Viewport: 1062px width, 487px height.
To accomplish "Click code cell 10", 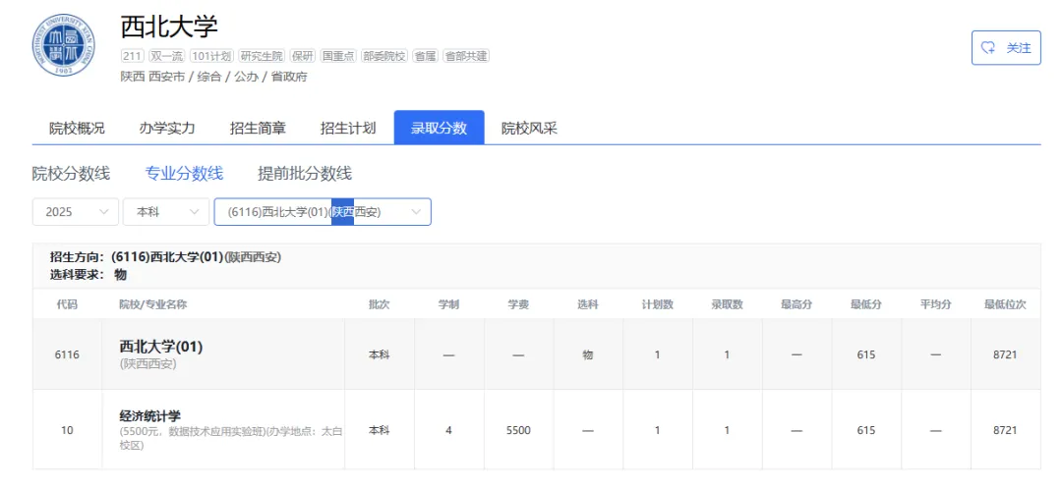I will click(x=67, y=430).
